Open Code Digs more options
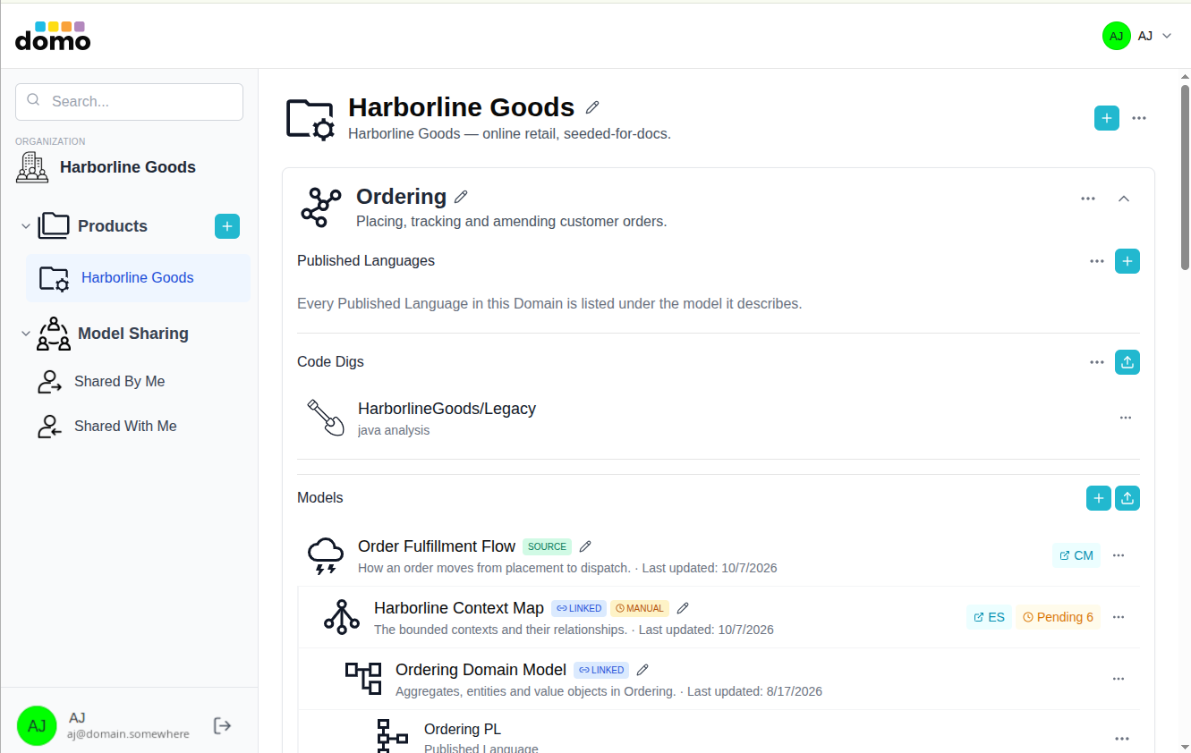 click(1097, 362)
